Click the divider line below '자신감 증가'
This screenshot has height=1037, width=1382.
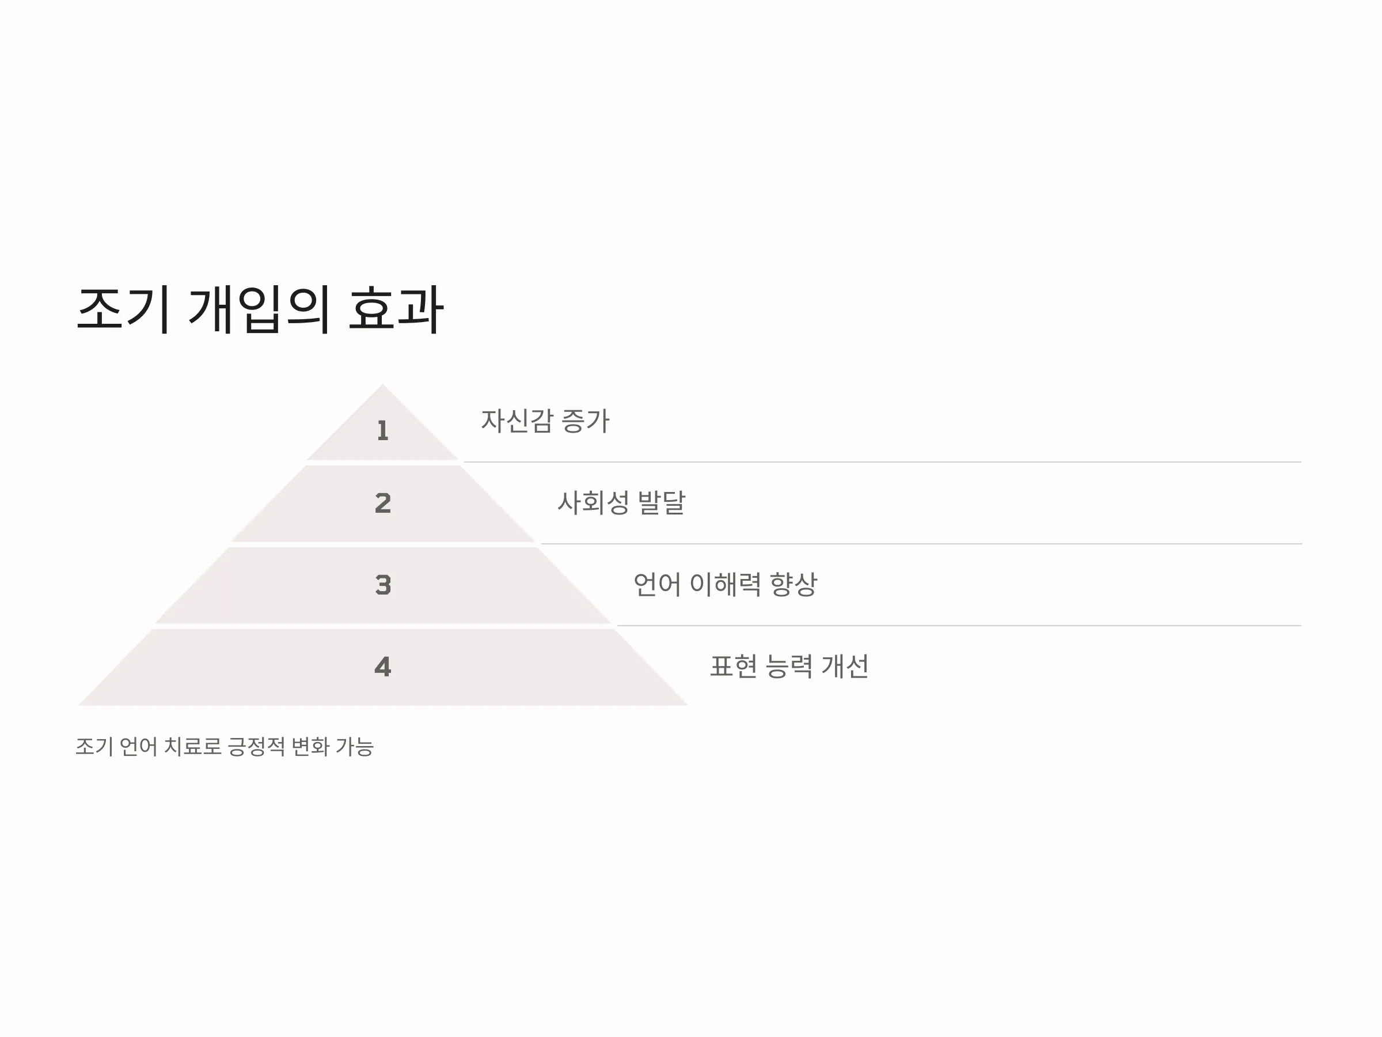click(883, 462)
